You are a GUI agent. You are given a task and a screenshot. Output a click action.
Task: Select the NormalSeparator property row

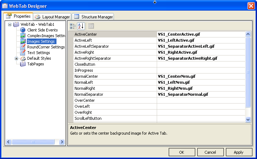[x=115, y=95]
